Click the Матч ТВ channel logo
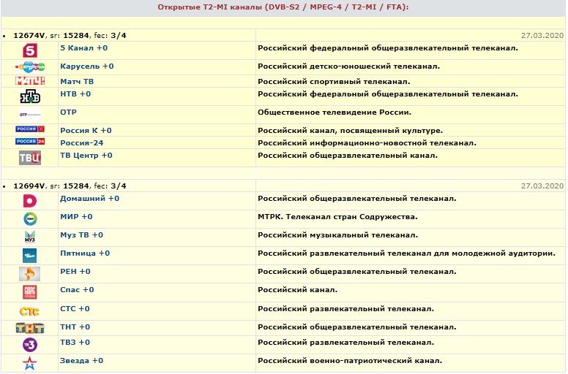 click(30, 81)
